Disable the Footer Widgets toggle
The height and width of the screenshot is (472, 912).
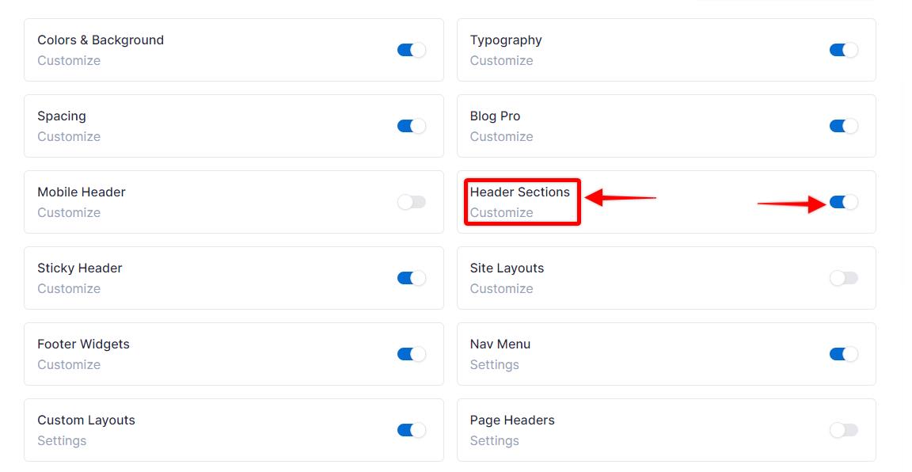pos(412,355)
